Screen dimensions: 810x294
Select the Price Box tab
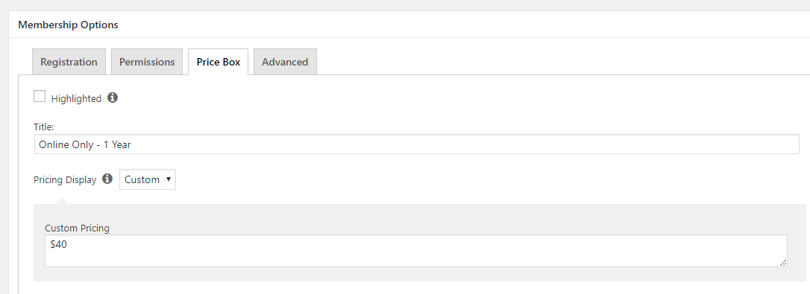click(218, 62)
